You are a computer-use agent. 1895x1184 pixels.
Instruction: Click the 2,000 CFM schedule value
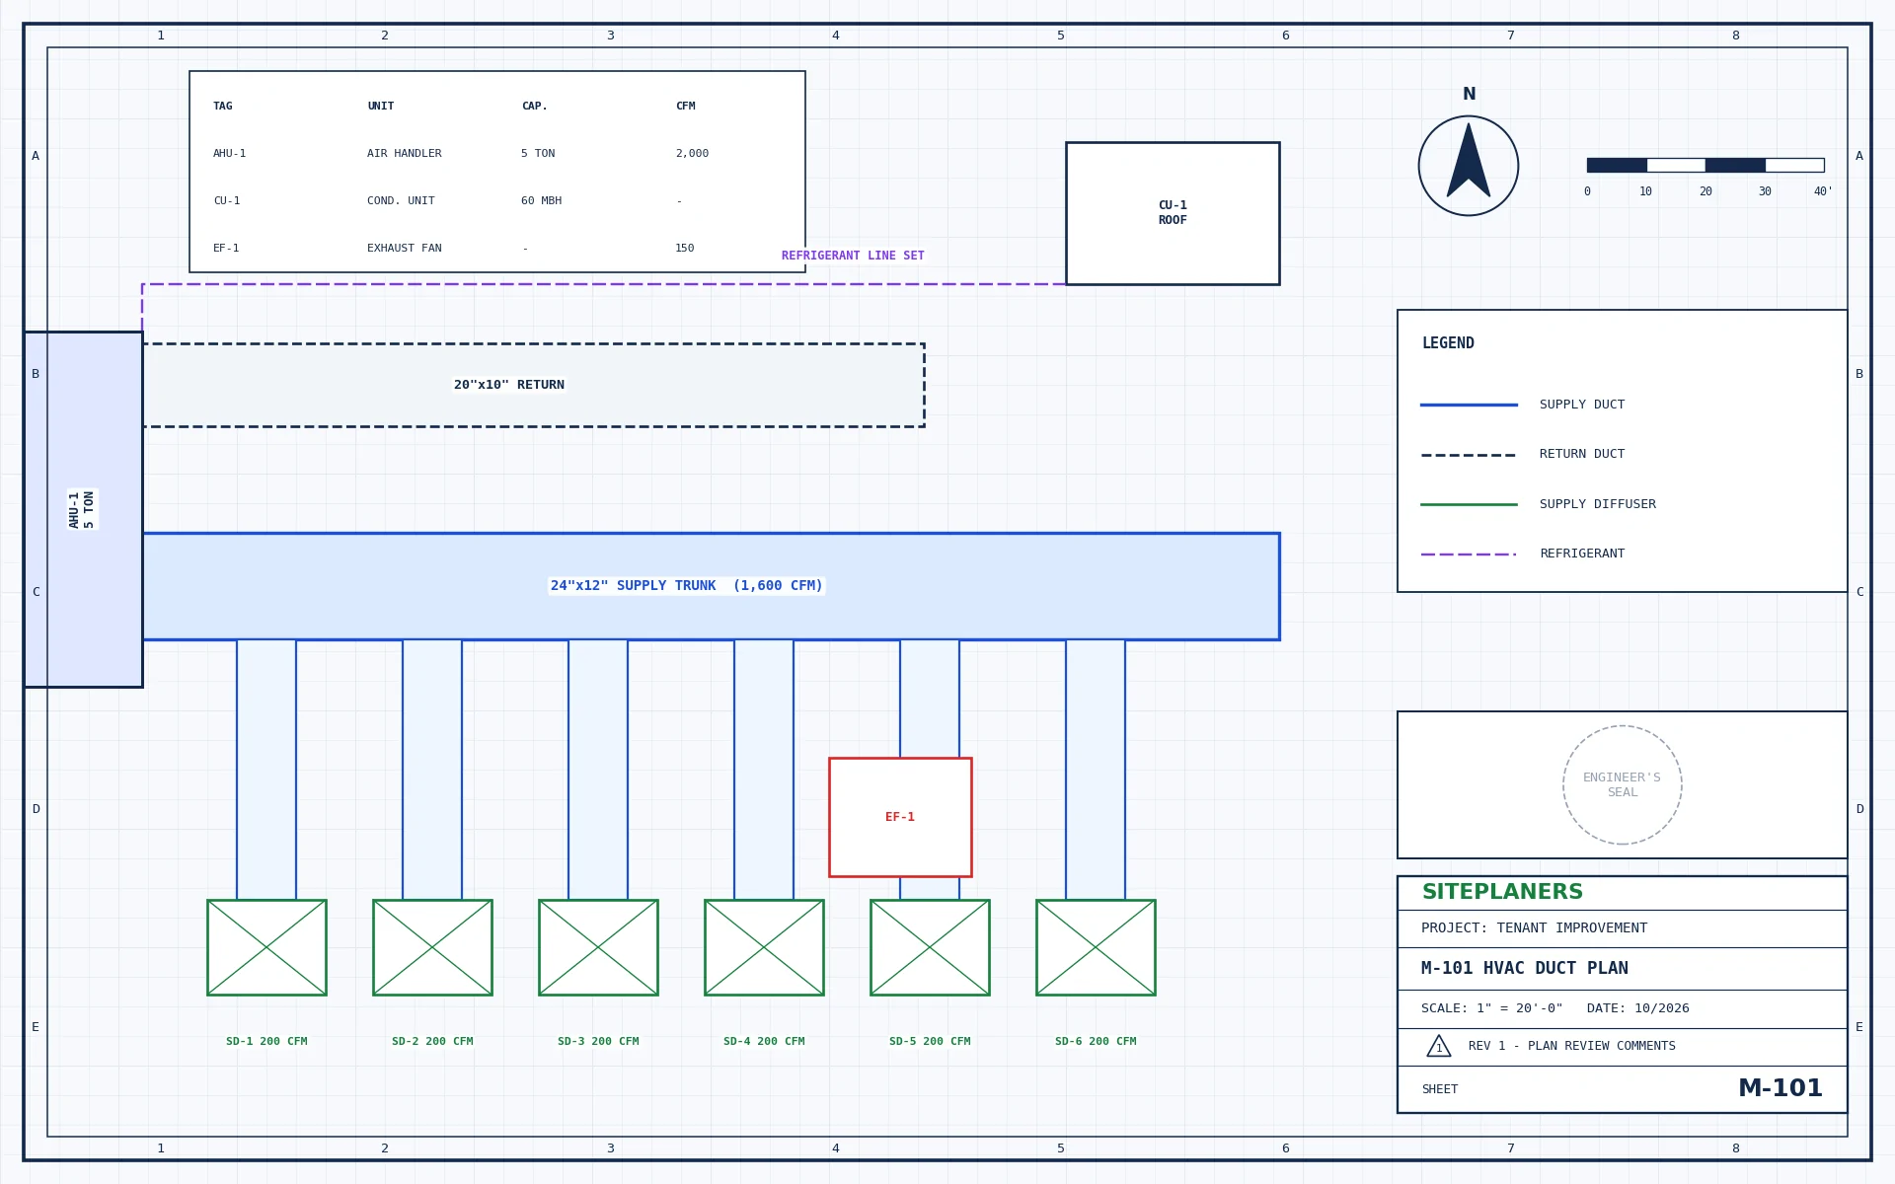[x=692, y=154]
